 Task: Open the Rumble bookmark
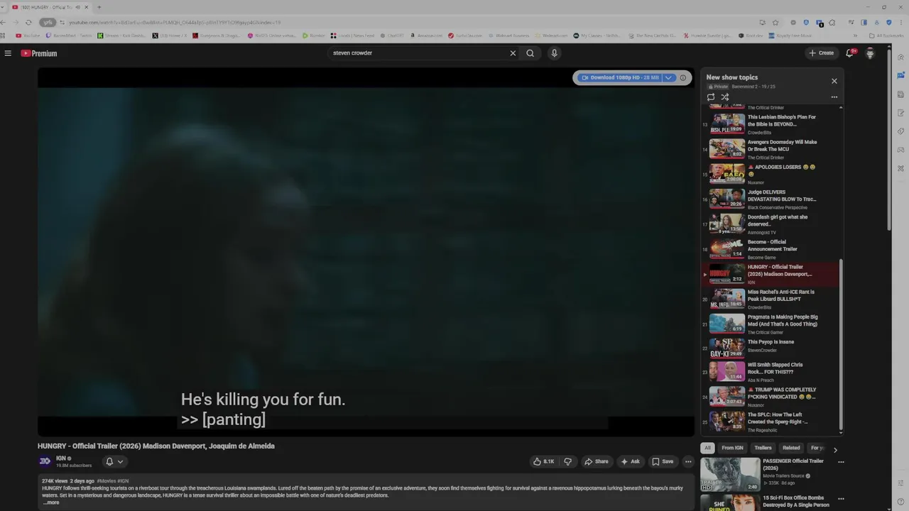313,35
